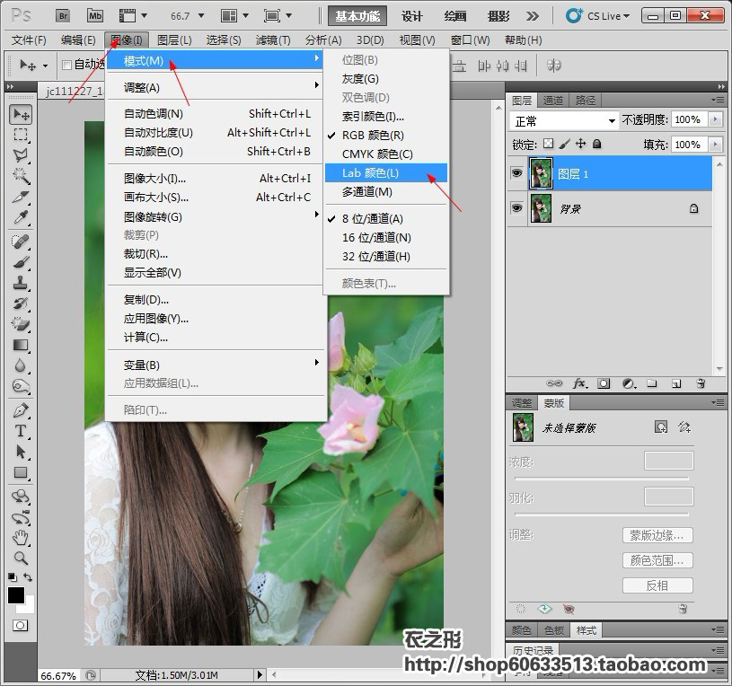732x686 pixels.
Task: Toggle lock transparent pixels
Action: click(x=549, y=144)
